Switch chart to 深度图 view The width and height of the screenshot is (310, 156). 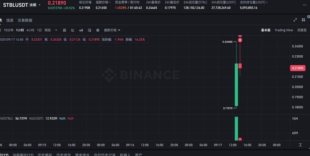(x=302, y=30)
